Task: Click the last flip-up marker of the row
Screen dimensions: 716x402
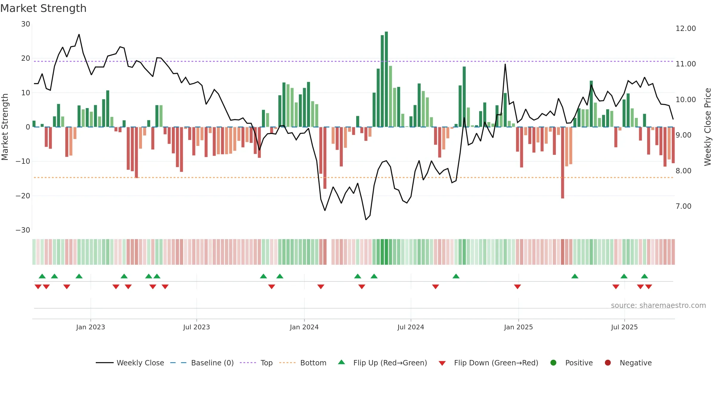Action: [644, 276]
